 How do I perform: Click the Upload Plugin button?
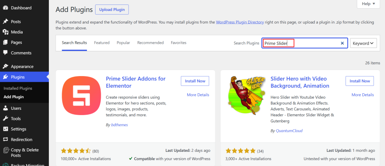click(x=112, y=10)
